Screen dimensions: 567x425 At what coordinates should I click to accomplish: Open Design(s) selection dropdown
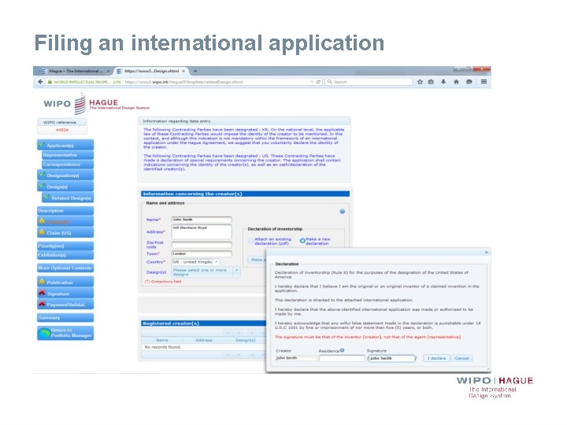click(206, 272)
